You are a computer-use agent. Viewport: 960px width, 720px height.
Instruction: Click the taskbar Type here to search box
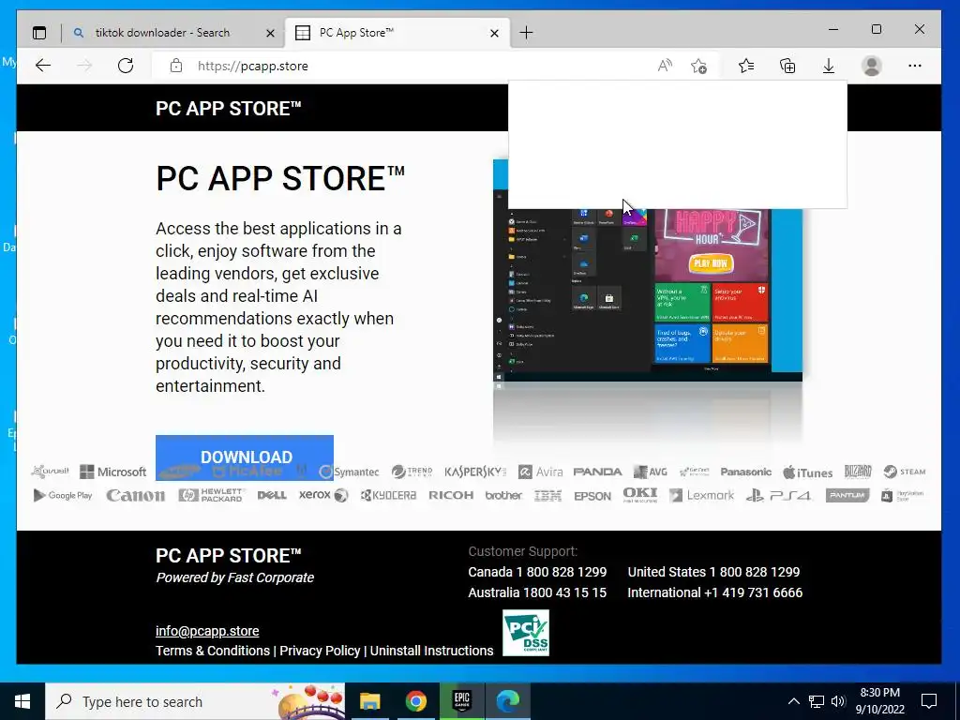[x=195, y=701]
